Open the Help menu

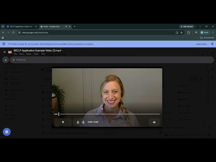43,54
